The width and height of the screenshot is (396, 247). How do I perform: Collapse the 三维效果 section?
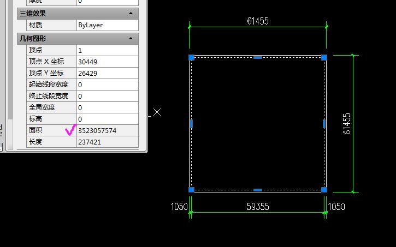131,13
